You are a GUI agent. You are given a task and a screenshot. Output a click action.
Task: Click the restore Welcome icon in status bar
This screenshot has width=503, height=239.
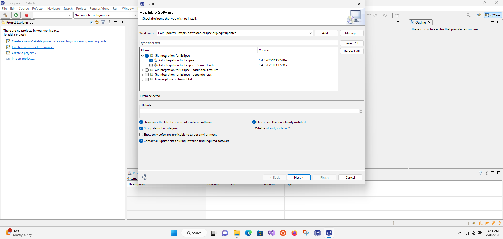pos(473,223)
